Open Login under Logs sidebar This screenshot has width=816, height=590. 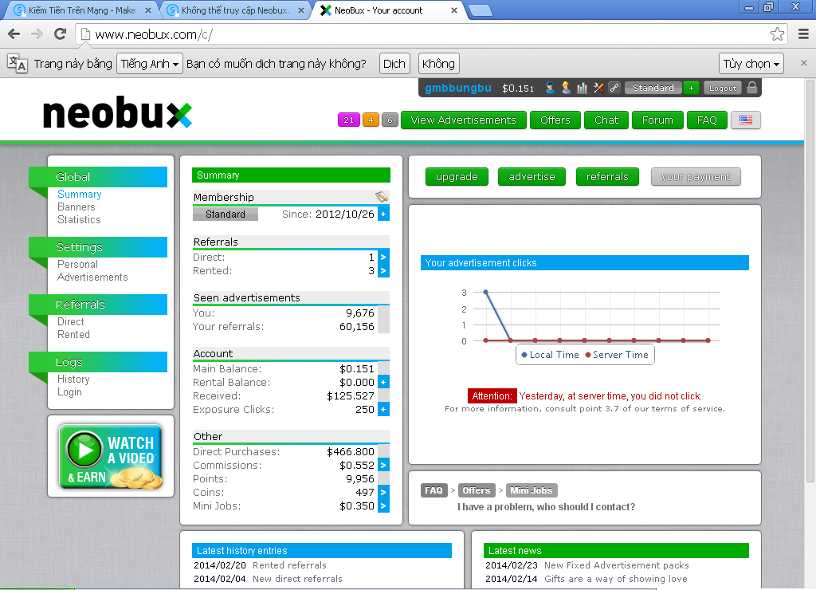(70, 391)
